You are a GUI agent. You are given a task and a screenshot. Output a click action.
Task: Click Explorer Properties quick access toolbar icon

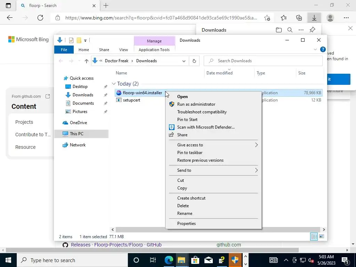point(71,40)
